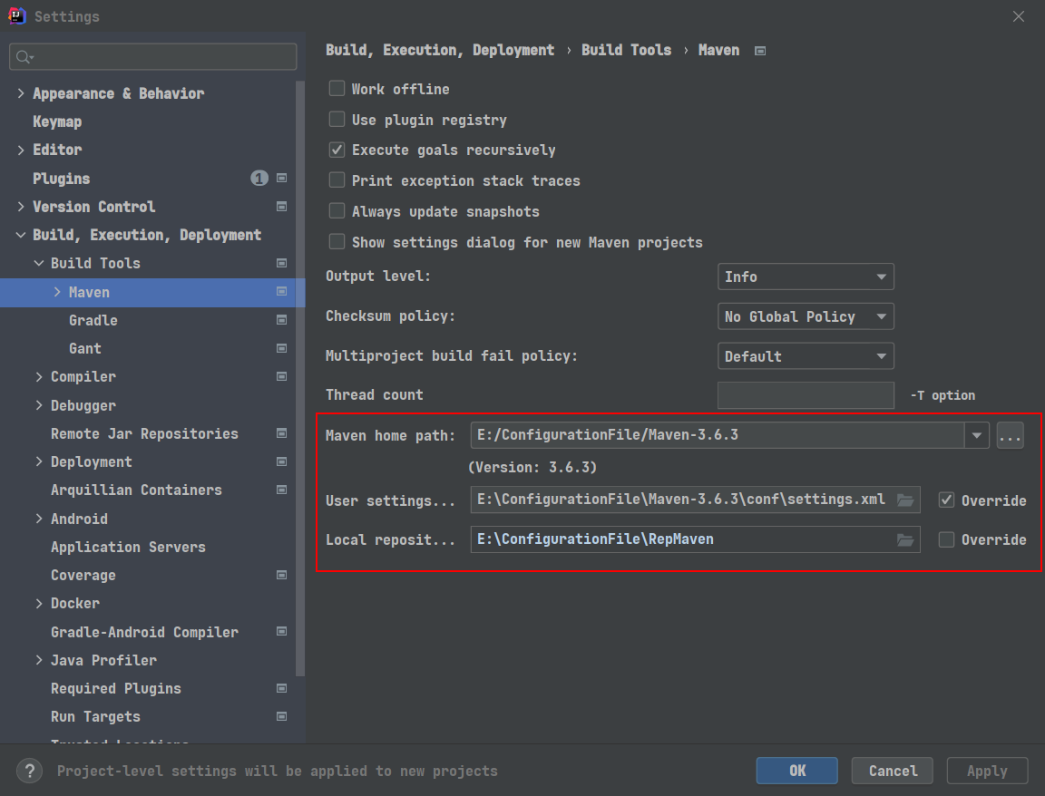The image size is (1045, 796).
Task: Open the Output level dropdown
Action: click(x=806, y=277)
